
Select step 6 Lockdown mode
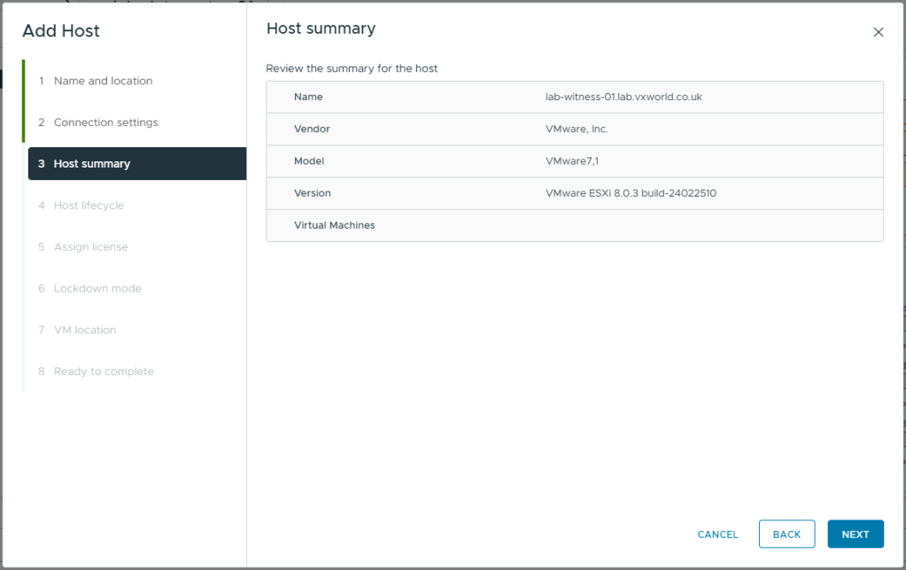97,288
